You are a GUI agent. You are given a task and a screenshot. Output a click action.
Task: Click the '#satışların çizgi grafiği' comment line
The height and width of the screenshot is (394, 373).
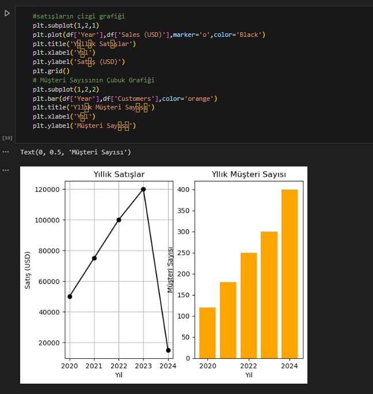pos(78,16)
